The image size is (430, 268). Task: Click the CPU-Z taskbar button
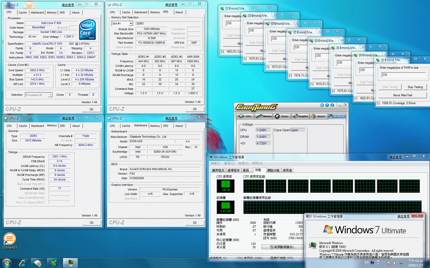point(38,263)
